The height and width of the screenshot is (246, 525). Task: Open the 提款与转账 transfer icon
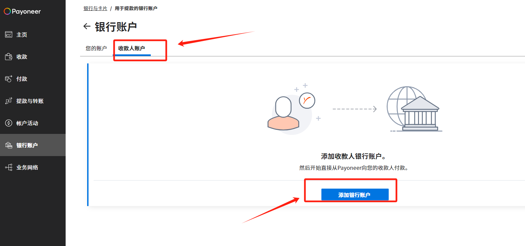point(8,101)
